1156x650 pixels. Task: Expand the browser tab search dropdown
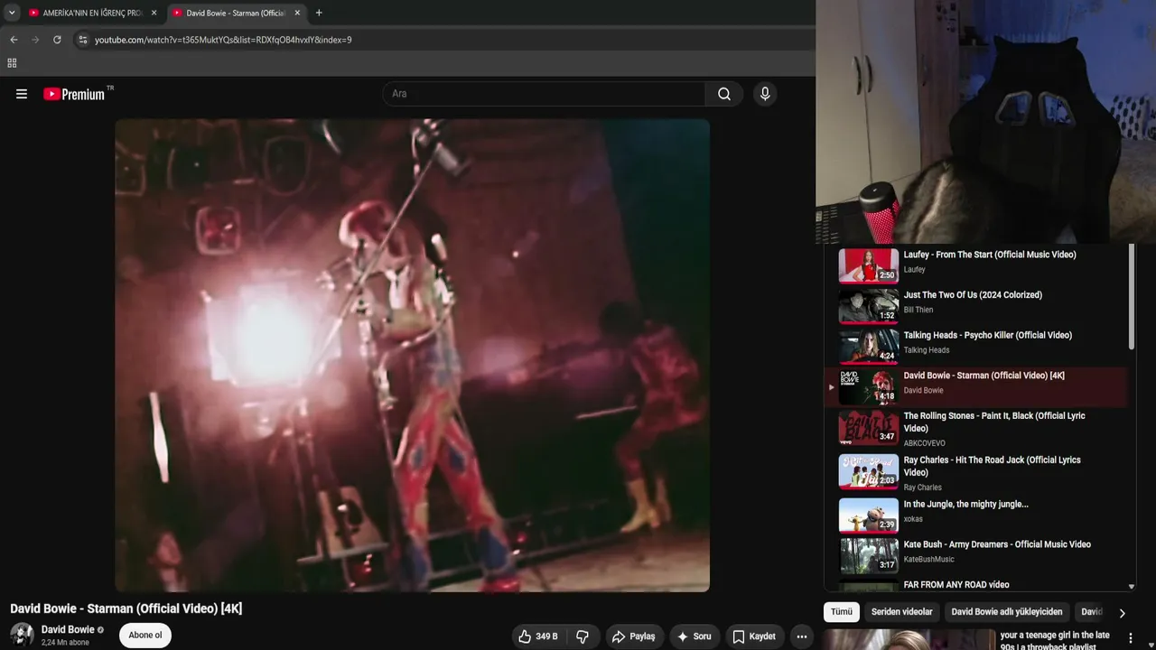12,13
